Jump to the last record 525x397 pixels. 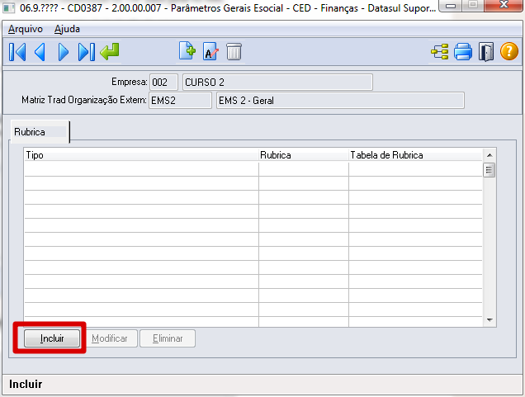pyautogui.click(x=87, y=52)
